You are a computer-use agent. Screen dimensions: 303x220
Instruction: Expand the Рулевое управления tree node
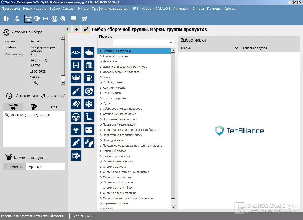pos(100,156)
